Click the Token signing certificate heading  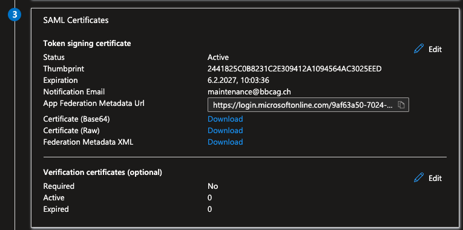pyautogui.click(x=87, y=44)
